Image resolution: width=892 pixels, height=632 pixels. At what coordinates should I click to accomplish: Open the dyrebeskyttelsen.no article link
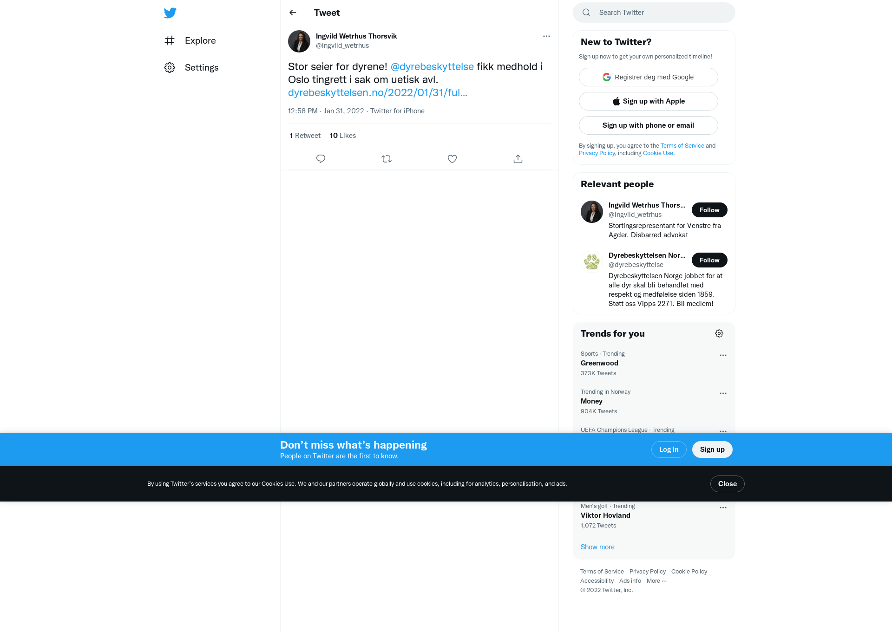(x=378, y=92)
